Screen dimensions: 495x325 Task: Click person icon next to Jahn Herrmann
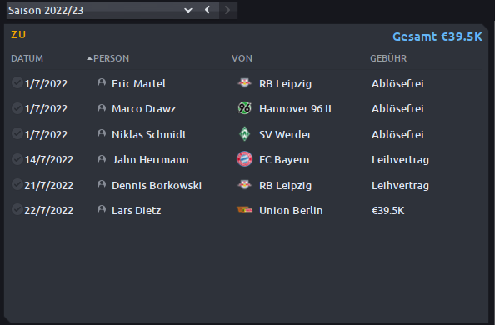102,158
